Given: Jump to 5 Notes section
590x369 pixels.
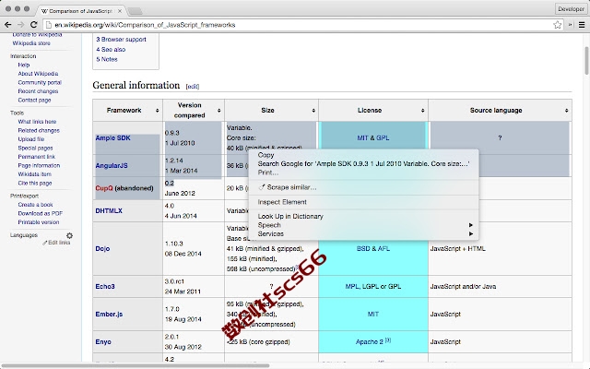Looking at the screenshot, I should pos(107,59).
